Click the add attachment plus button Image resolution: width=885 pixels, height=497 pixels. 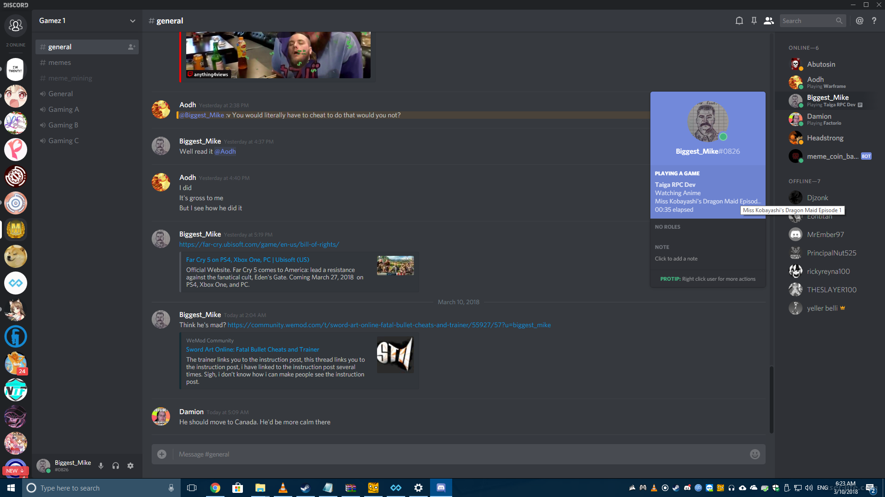[162, 454]
